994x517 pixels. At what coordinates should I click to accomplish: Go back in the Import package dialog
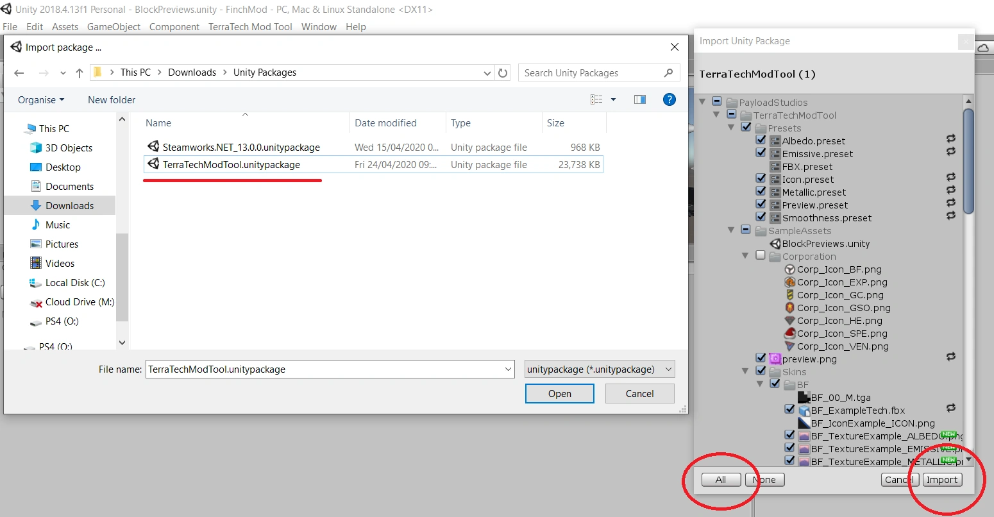pyautogui.click(x=19, y=73)
